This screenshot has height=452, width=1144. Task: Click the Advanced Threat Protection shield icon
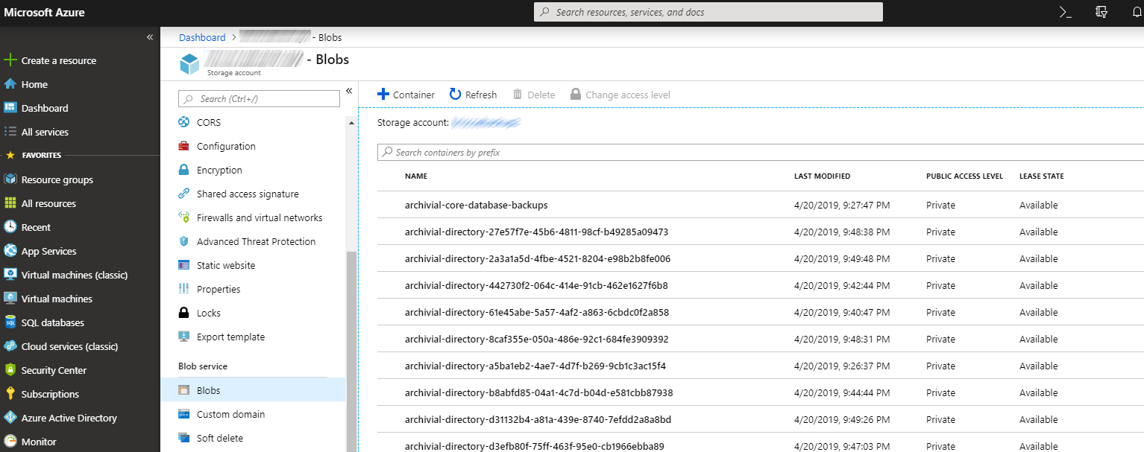pos(183,241)
